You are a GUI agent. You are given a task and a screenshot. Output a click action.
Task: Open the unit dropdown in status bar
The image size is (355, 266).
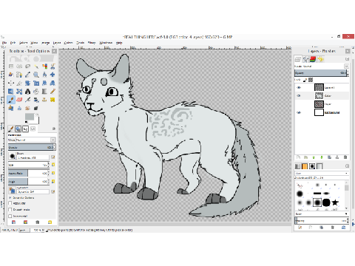point(24,230)
